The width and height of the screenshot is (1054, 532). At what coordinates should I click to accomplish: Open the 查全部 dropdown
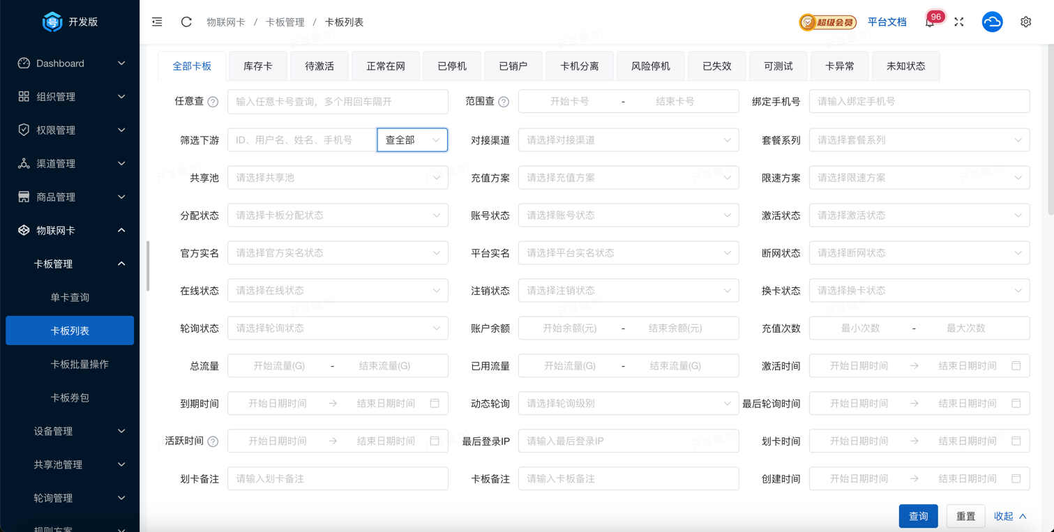coord(412,140)
